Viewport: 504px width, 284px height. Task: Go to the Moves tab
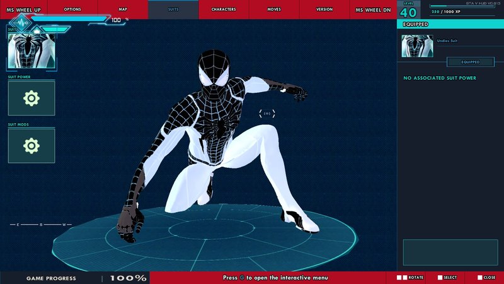pyautogui.click(x=274, y=9)
